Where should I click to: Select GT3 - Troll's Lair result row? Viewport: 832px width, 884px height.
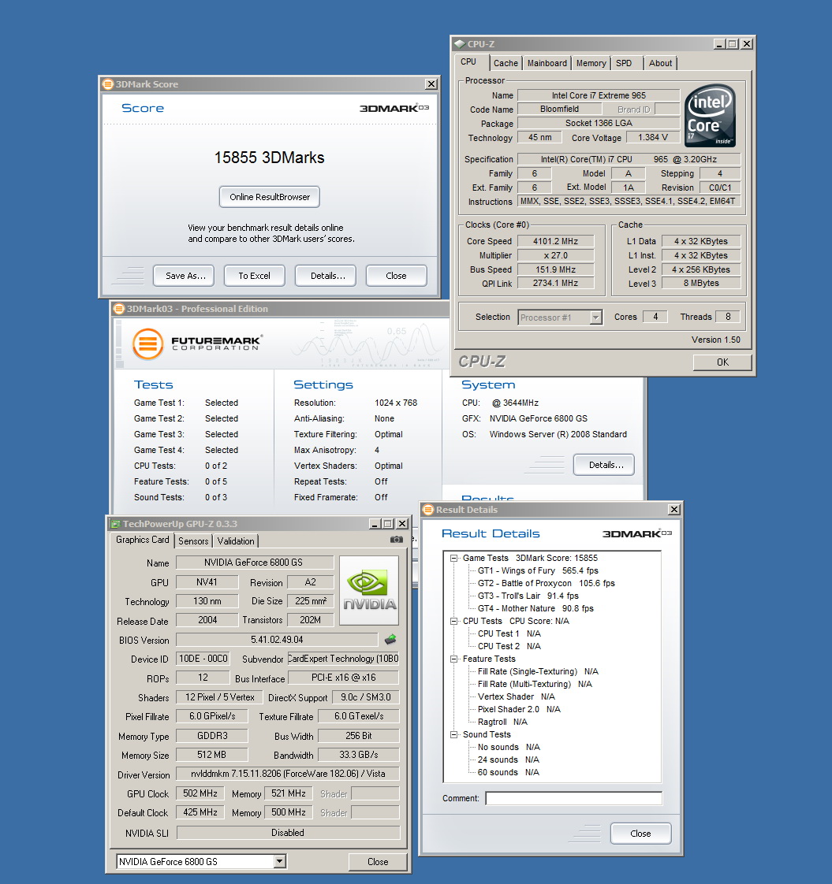click(528, 596)
